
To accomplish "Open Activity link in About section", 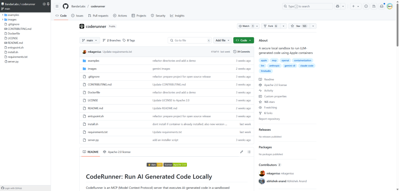I will click(269, 91).
